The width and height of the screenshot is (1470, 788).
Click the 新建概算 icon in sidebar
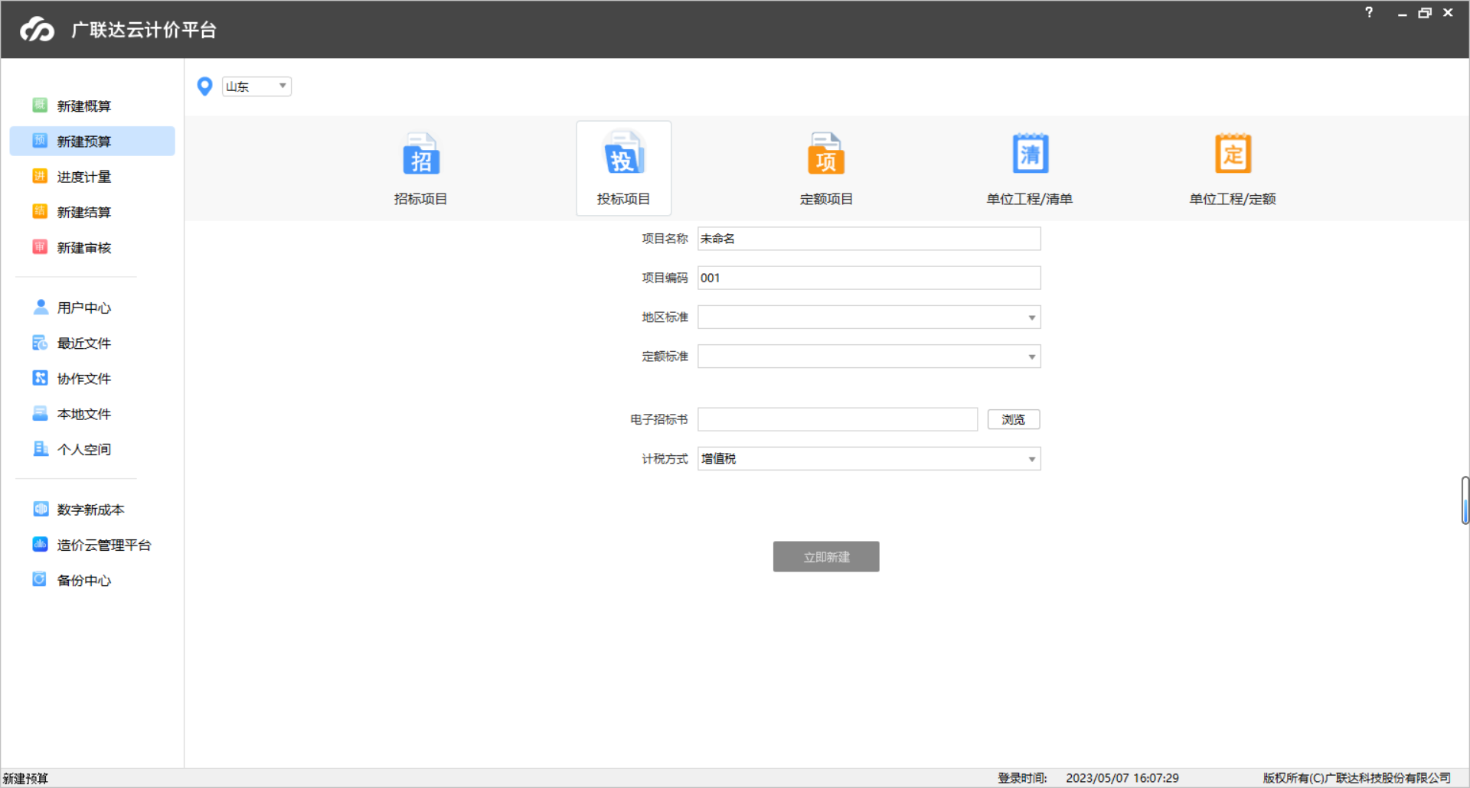pyautogui.click(x=40, y=106)
